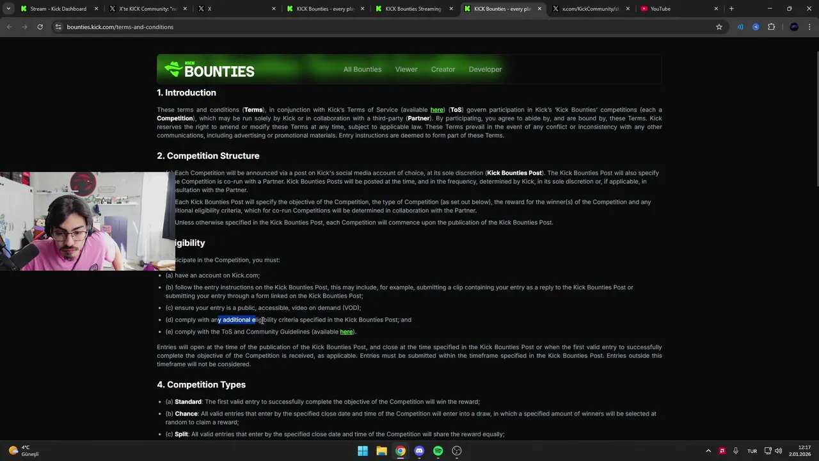Open Discord from the taskbar

pyautogui.click(x=419, y=451)
